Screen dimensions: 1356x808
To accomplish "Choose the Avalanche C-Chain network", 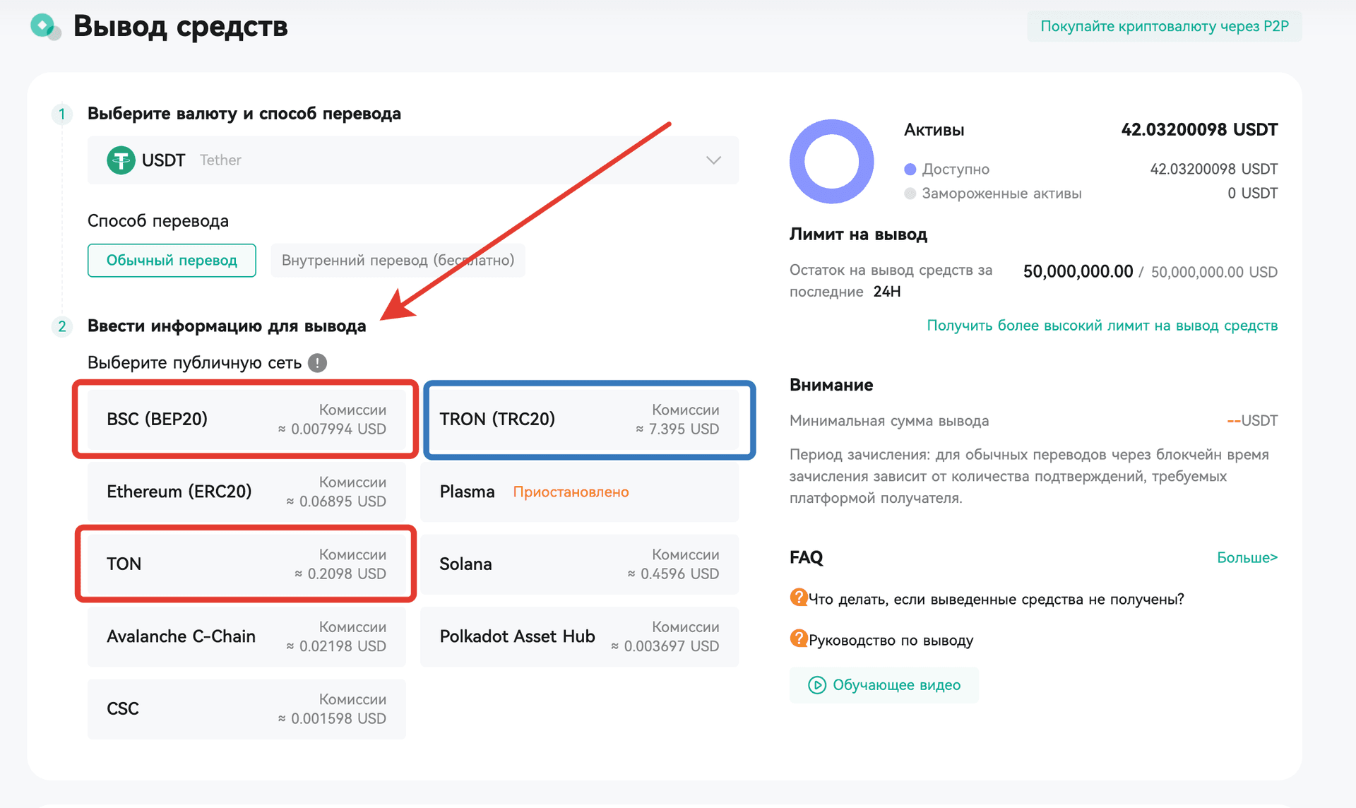I will click(246, 636).
